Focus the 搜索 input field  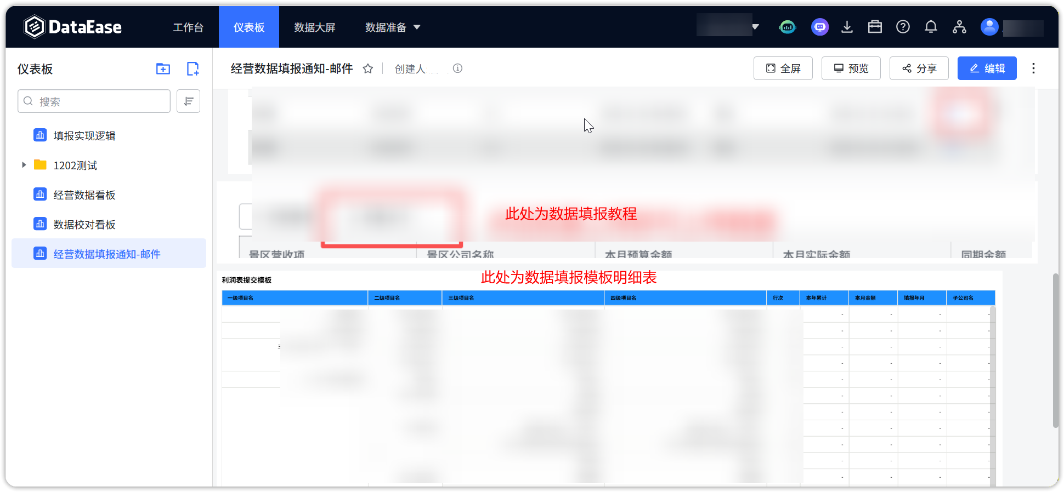(94, 101)
